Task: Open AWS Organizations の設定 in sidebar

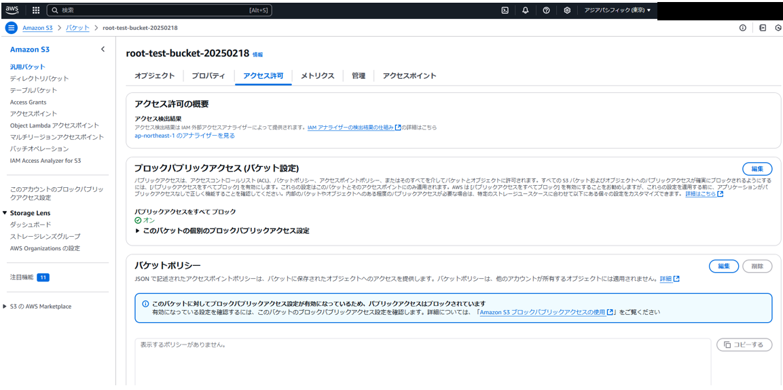Action: pyautogui.click(x=45, y=248)
